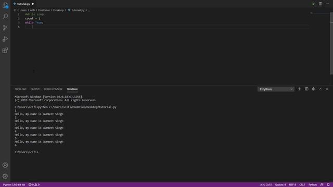The width and height of the screenshot is (333, 187).
Task: Kill terminal with trash icon
Action: click(x=313, y=89)
